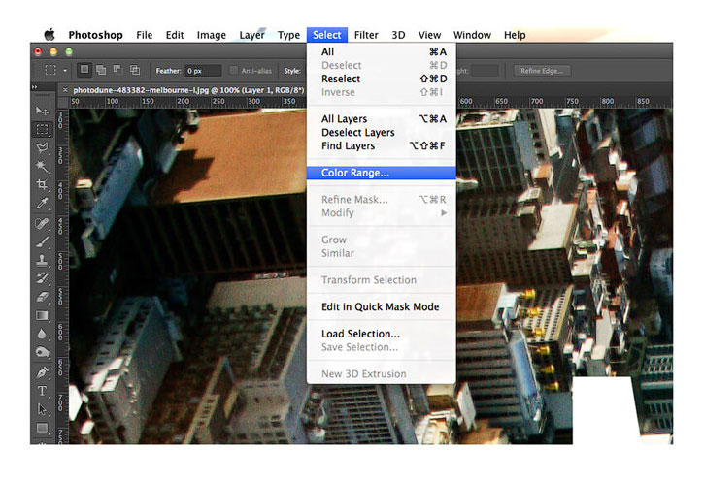Click Intersect with selection mode icon
Screen dimensions: 704x481
coord(134,70)
